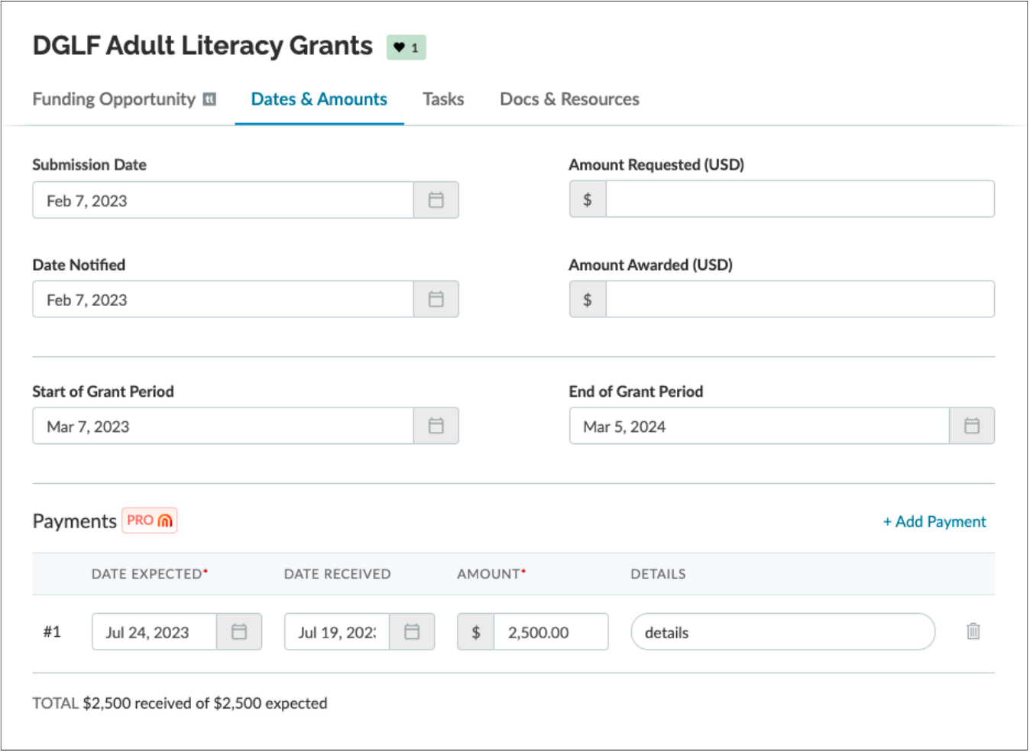Click inside the Amount Requested field

[798, 199]
